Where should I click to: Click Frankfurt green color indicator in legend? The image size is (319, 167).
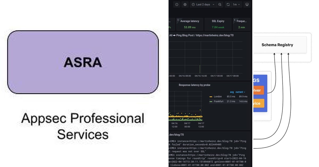(x=211, y=102)
